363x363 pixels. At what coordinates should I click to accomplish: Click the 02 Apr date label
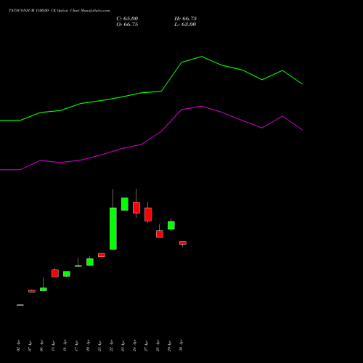pos(19,346)
